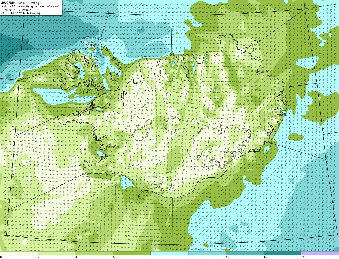Click the 'IT: þri. 08. 10. 2024 06Z' line
The image size is (339, 259).
(16, 10)
